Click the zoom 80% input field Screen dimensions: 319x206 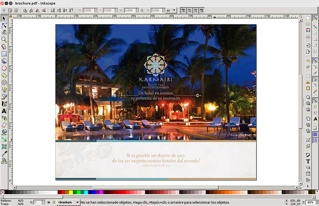pos(310,202)
